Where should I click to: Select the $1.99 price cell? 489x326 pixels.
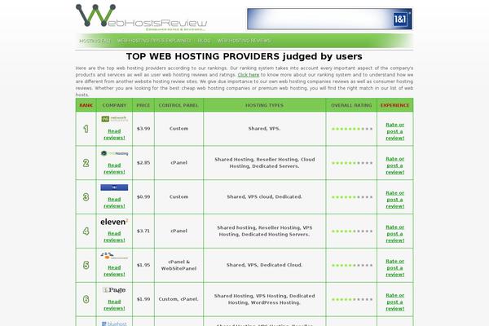pyautogui.click(x=143, y=299)
